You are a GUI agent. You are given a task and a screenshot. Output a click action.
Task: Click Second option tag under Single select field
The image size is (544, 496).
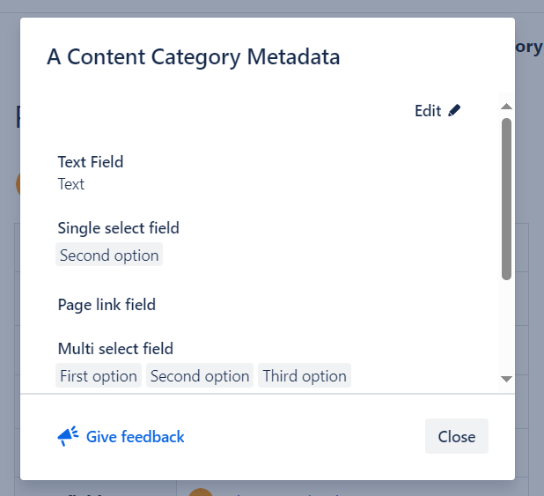point(109,255)
